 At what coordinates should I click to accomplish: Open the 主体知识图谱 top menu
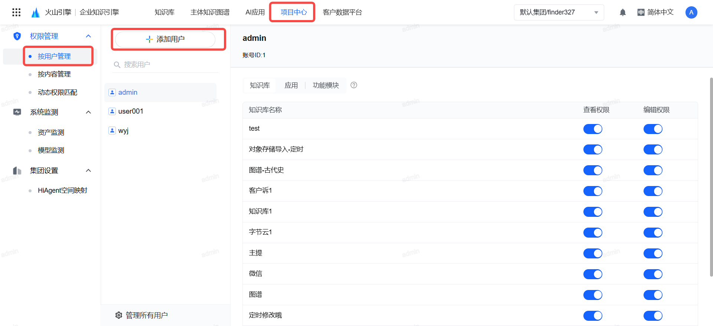click(210, 12)
